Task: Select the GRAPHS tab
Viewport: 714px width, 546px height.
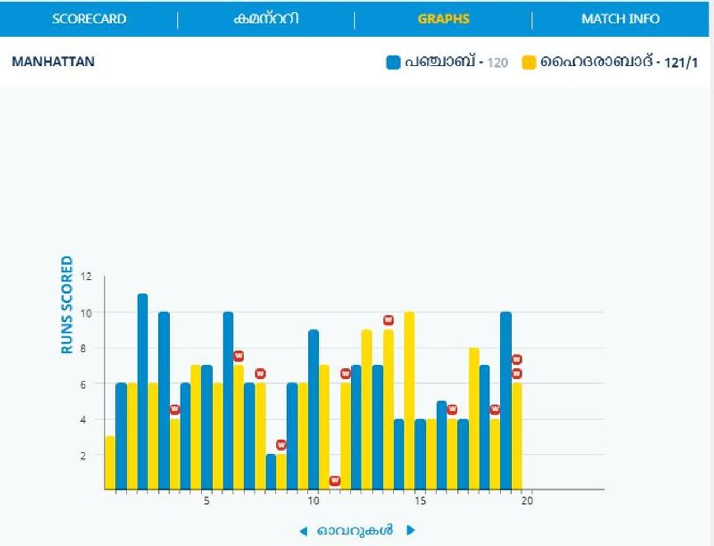Action: pos(443,19)
